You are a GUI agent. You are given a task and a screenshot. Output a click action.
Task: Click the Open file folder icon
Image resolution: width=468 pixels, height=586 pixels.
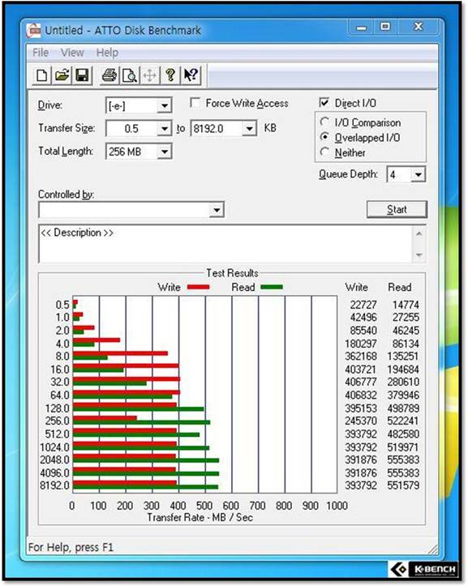[x=62, y=75]
